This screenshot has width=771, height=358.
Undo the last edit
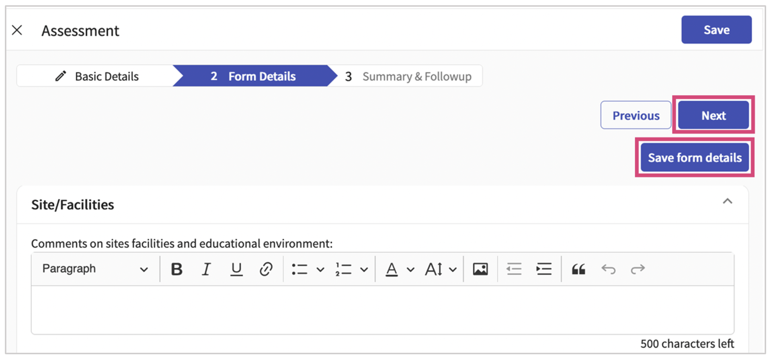pos(608,269)
